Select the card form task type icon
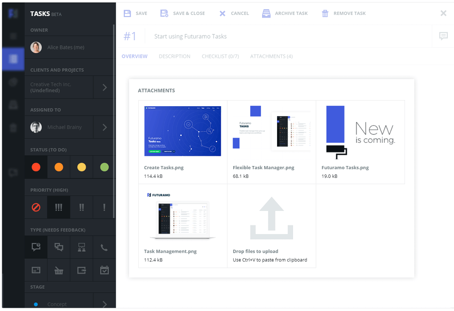Screen dimensions: 454x311 click(x=36, y=270)
